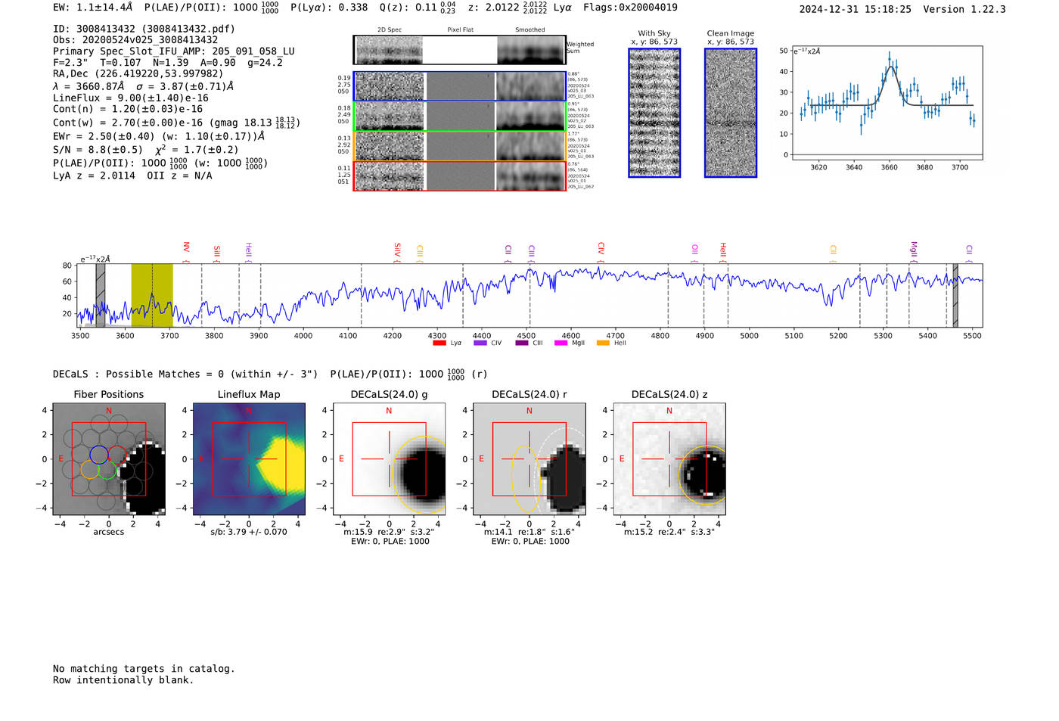The width and height of the screenshot is (1059, 721).
Task: Click the blue-bordered 2D spec thumbnail
Action: pos(389,86)
